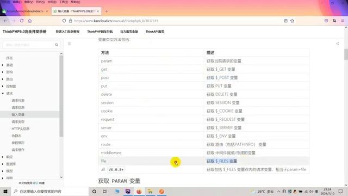Expand the 路由 sidebar chapter
This screenshot has width=348, height=196.
3,79
